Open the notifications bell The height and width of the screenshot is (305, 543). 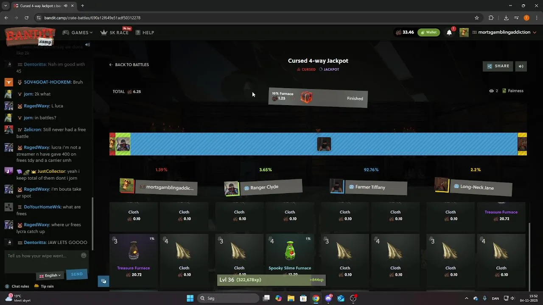pos(449,33)
